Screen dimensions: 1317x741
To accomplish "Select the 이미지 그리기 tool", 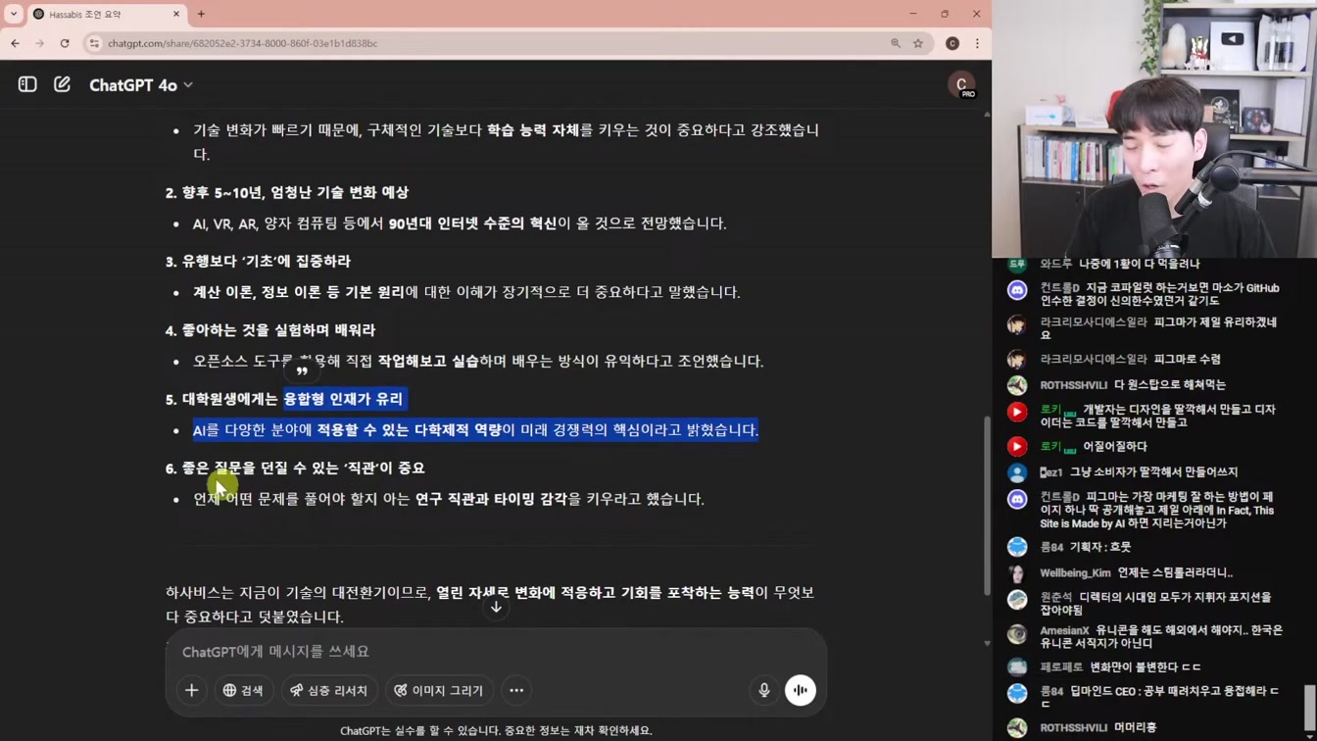I will (439, 690).
